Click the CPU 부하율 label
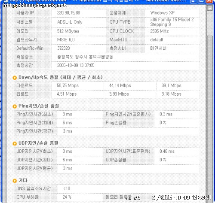This screenshot has height=203, width=215. coord(28,197)
